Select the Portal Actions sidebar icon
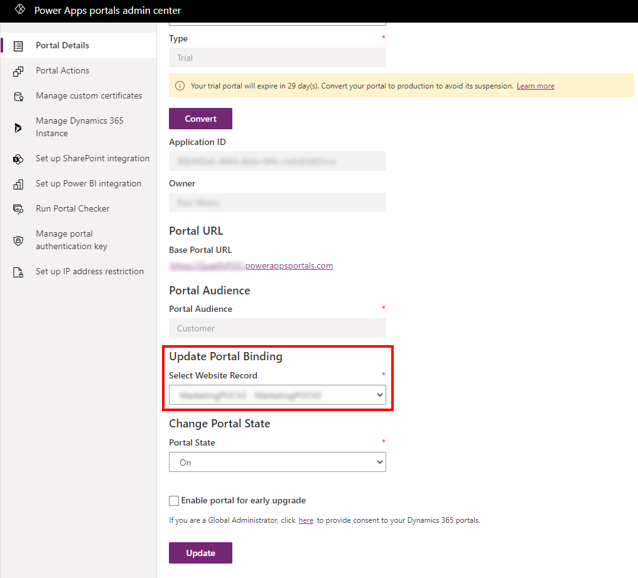The height and width of the screenshot is (578, 638). tap(19, 70)
